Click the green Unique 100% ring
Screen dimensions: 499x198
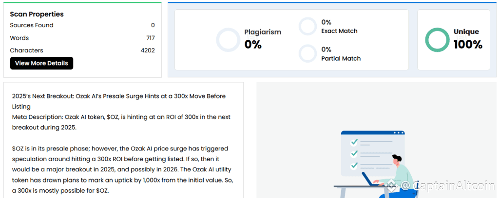coord(437,40)
